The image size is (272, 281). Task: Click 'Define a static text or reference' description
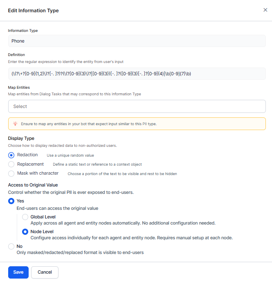(x=97, y=164)
